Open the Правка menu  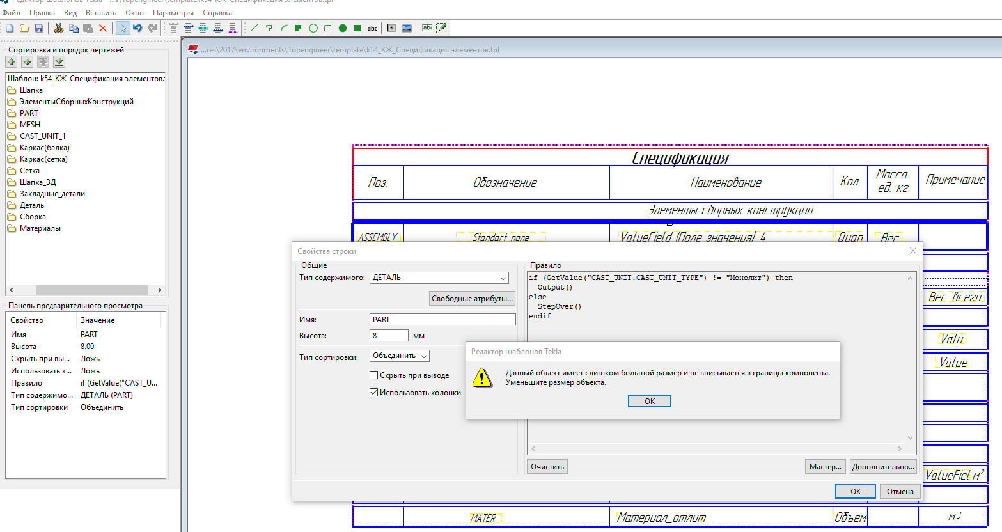pyautogui.click(x=42, y=13)
